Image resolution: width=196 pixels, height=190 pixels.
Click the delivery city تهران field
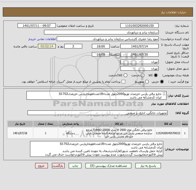coord(139,69)
